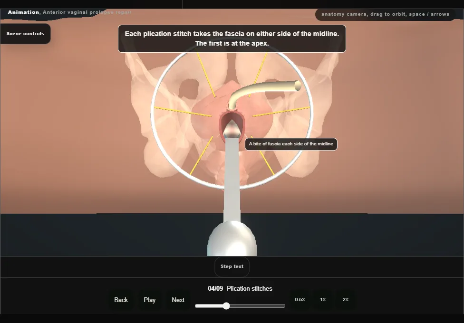Set playback speed to 1×
Screen dimensions: 464x323
click(x=322, y=300)
